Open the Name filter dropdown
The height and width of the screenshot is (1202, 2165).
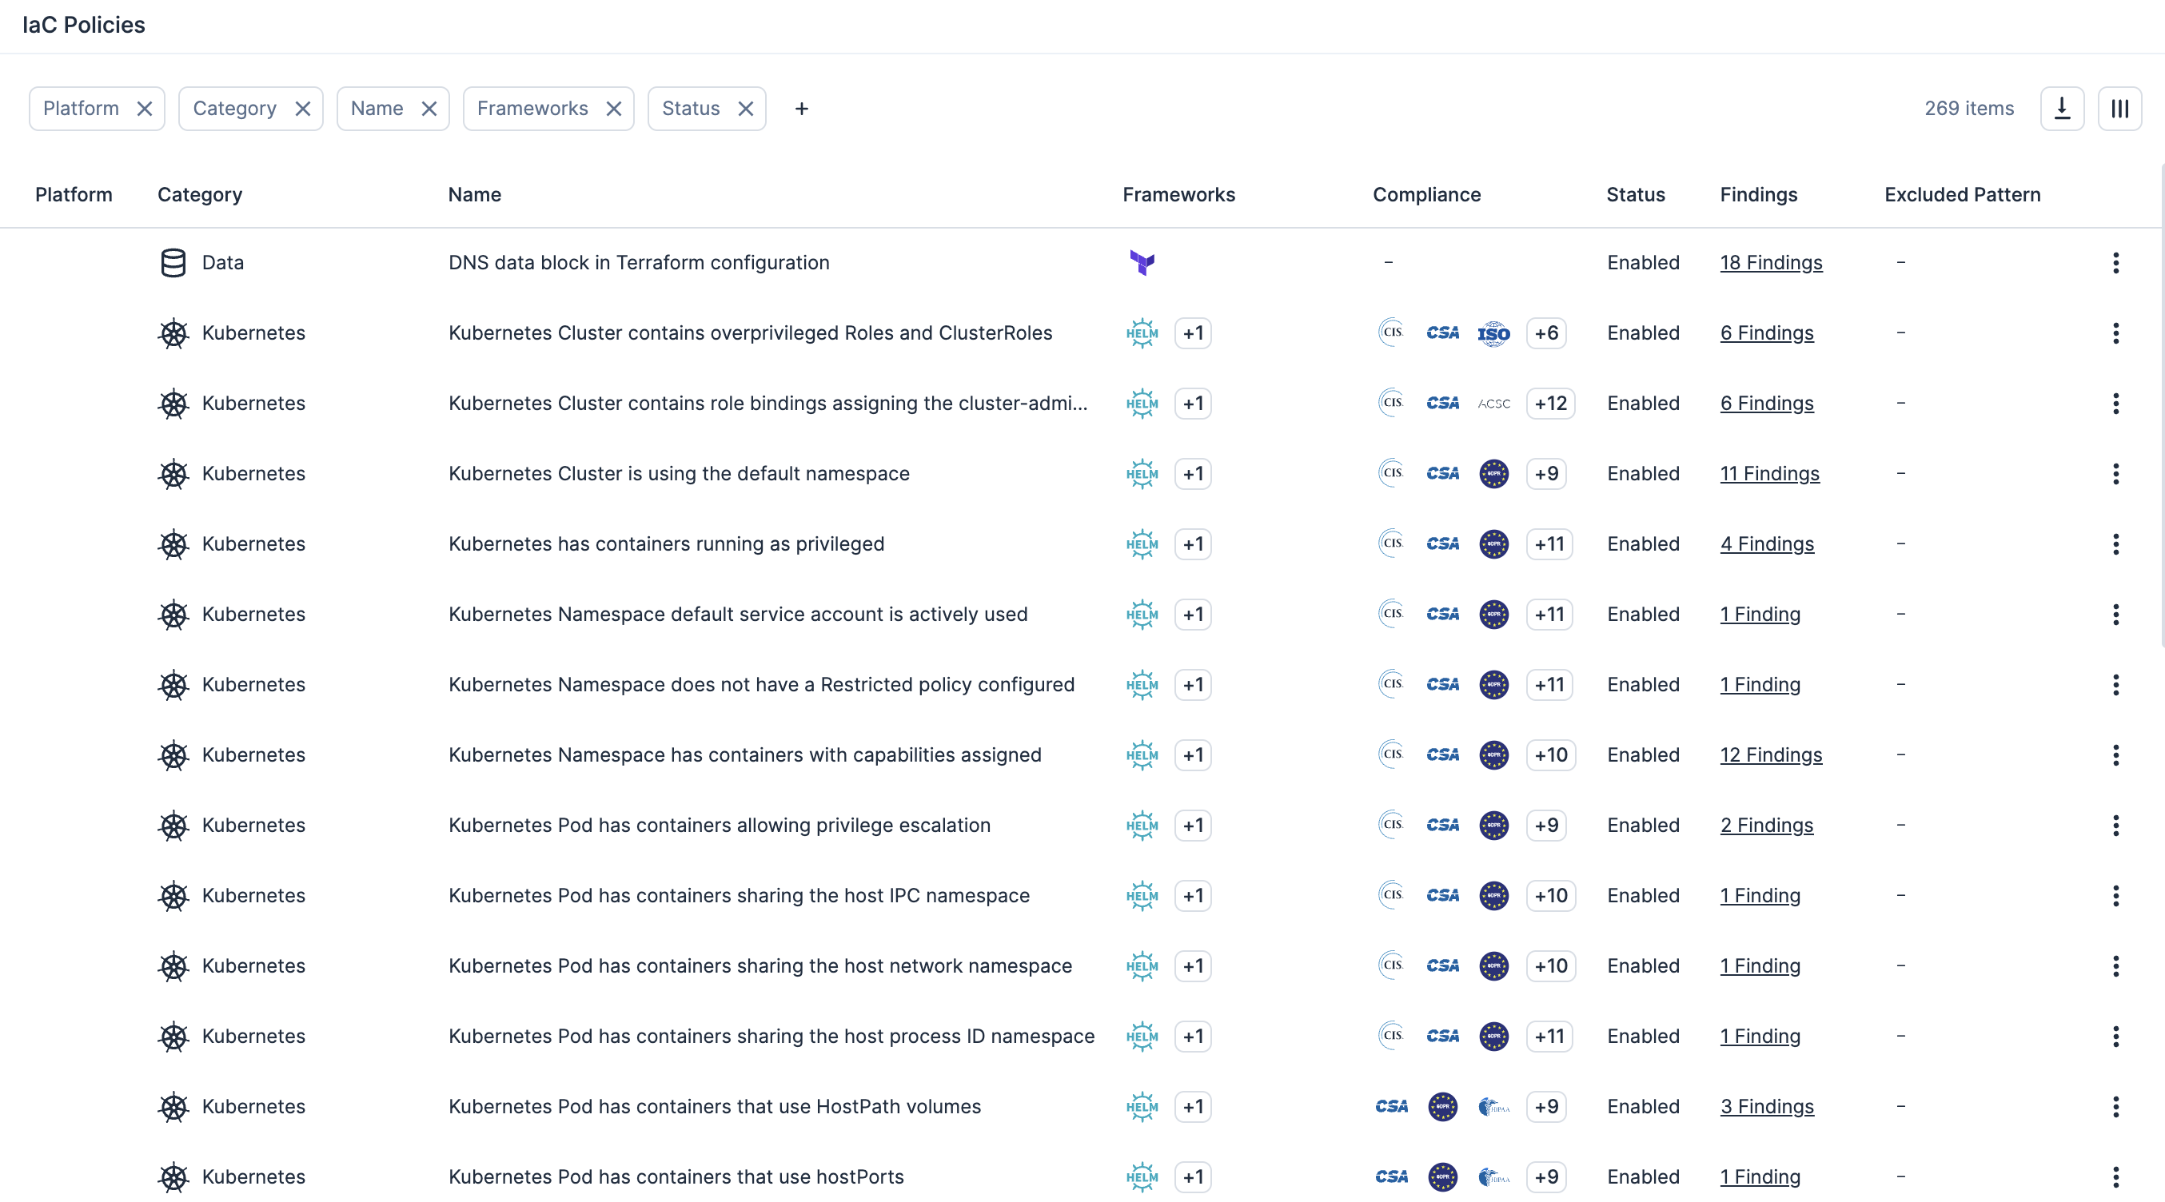pos(377,109)
